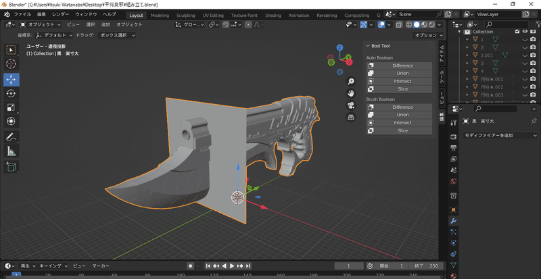Open the Modifiers wrench tab

click(454, 221)
